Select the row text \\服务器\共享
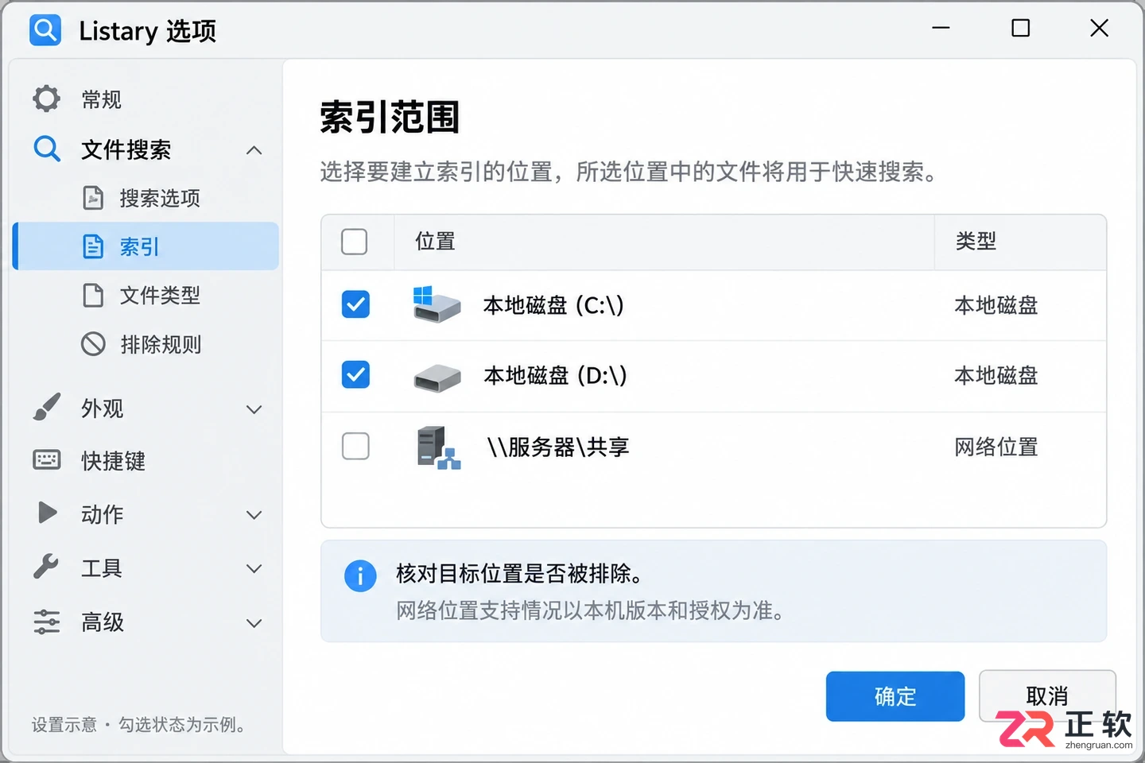The height and width of the screenshot is (763, 1145). tap(558, 447)
